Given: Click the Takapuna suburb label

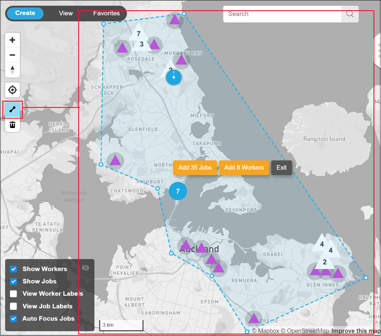Looking at the screenshot, I should pyautogui.click(x=207, y=143).
